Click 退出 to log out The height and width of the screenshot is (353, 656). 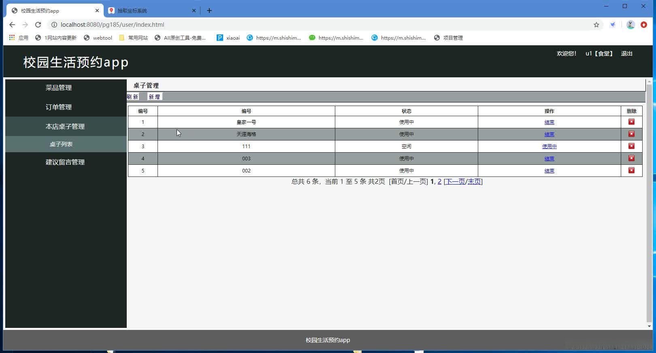tap(626, 53)
